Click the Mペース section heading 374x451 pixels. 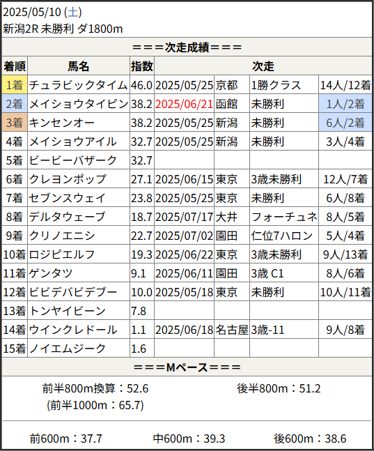coord(187,367)
